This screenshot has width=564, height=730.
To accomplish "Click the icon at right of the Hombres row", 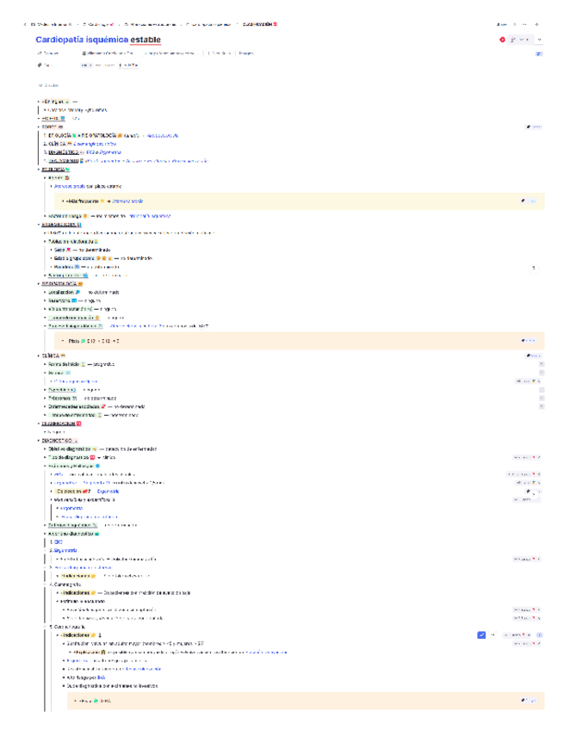I will click(533, 267).
